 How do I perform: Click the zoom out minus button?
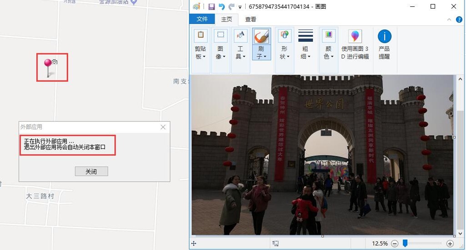(x=394, y=244)
